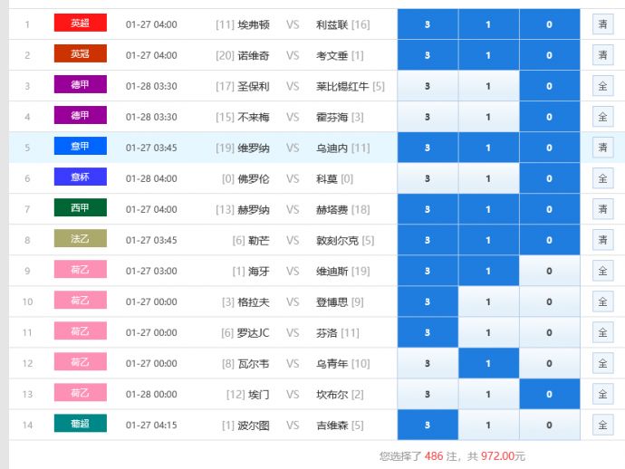Open the 佛罗伦 team link
Viewport: 625px width, 469px height.
(x=254, y=178)
